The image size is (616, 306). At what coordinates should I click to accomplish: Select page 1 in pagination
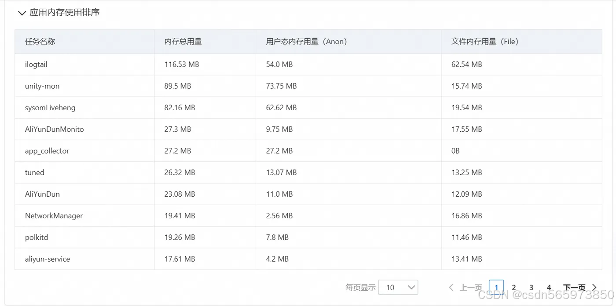pyautogui.click(x=496, y=288)
